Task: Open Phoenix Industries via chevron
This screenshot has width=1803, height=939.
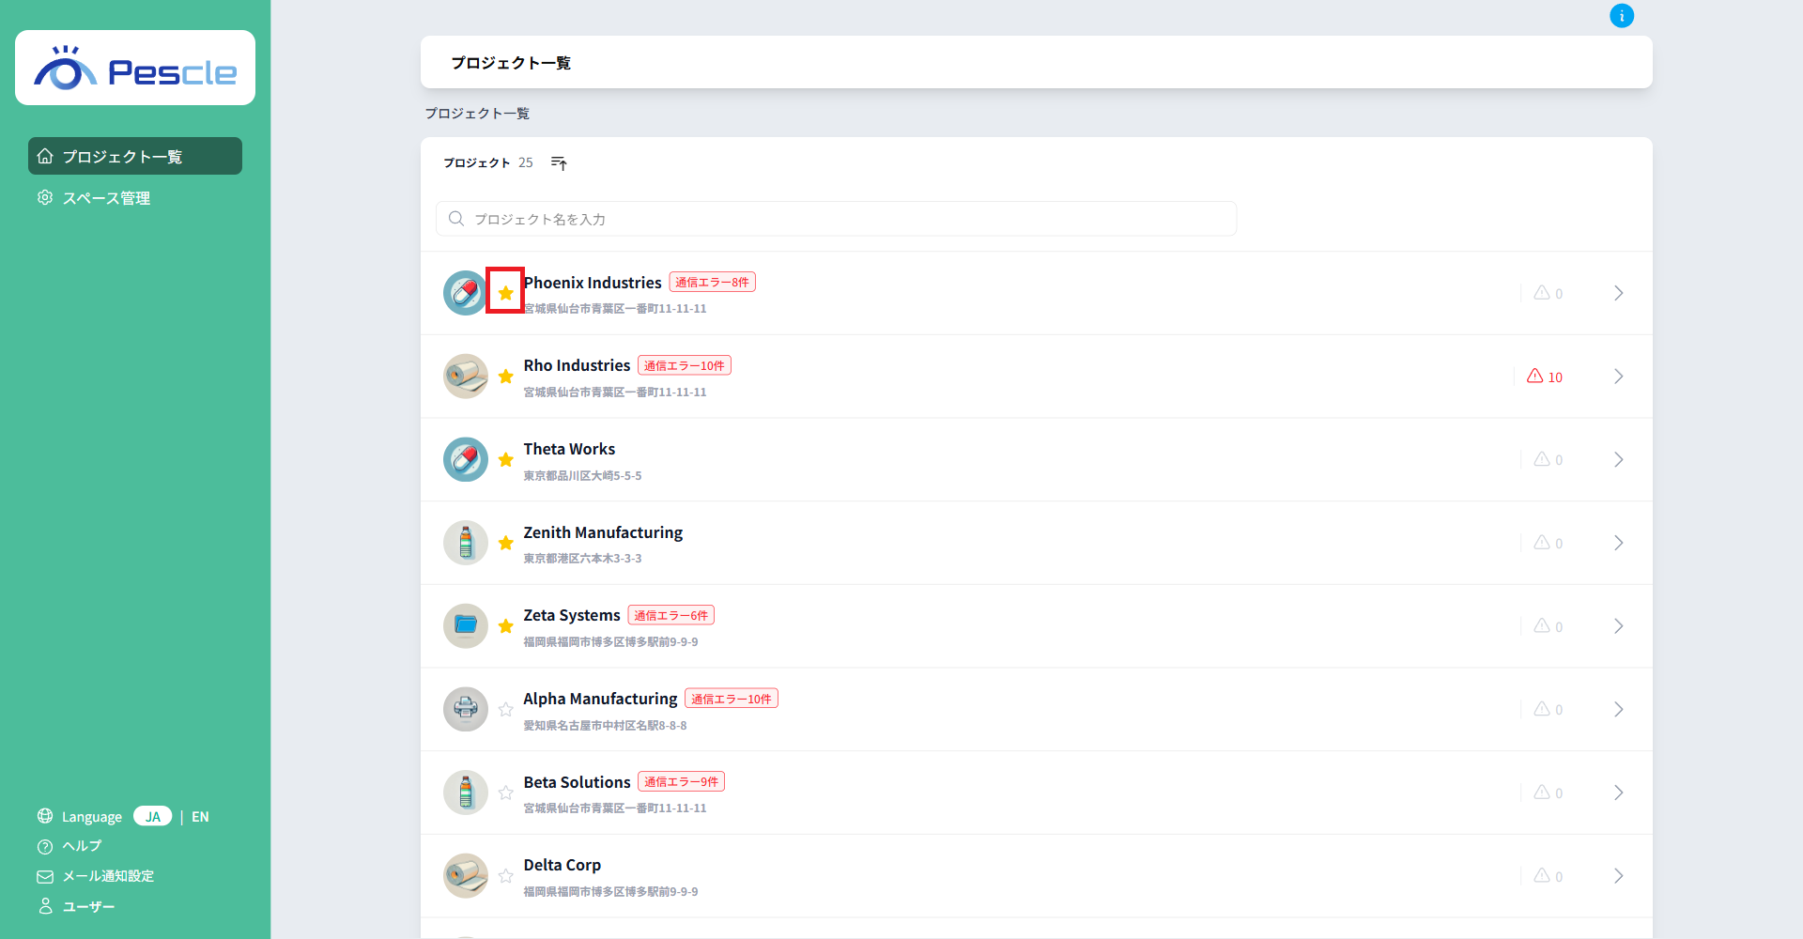Action: point(1619,293)
